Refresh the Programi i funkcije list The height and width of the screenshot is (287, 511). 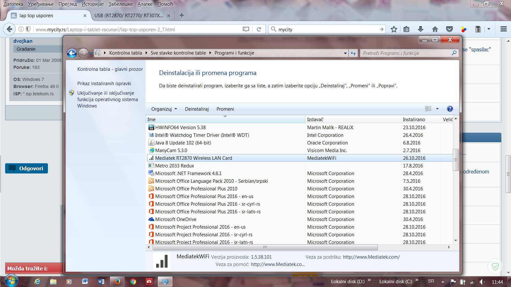(x=353, y=53)
